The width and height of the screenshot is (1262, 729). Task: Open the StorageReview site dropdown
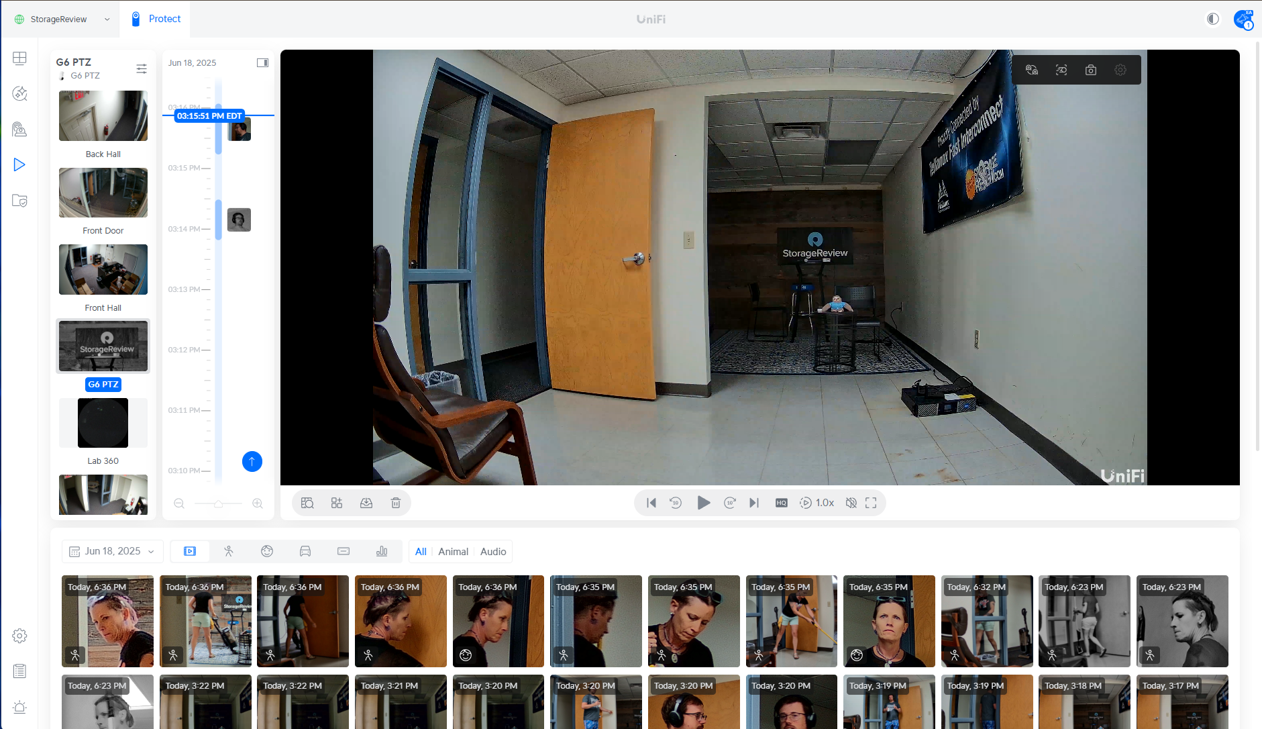pos(62,19)
